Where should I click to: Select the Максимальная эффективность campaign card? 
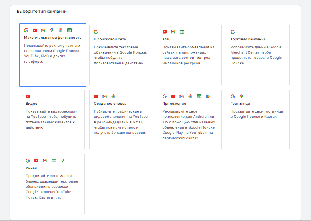pyautogui.click(x=53, y=55)
